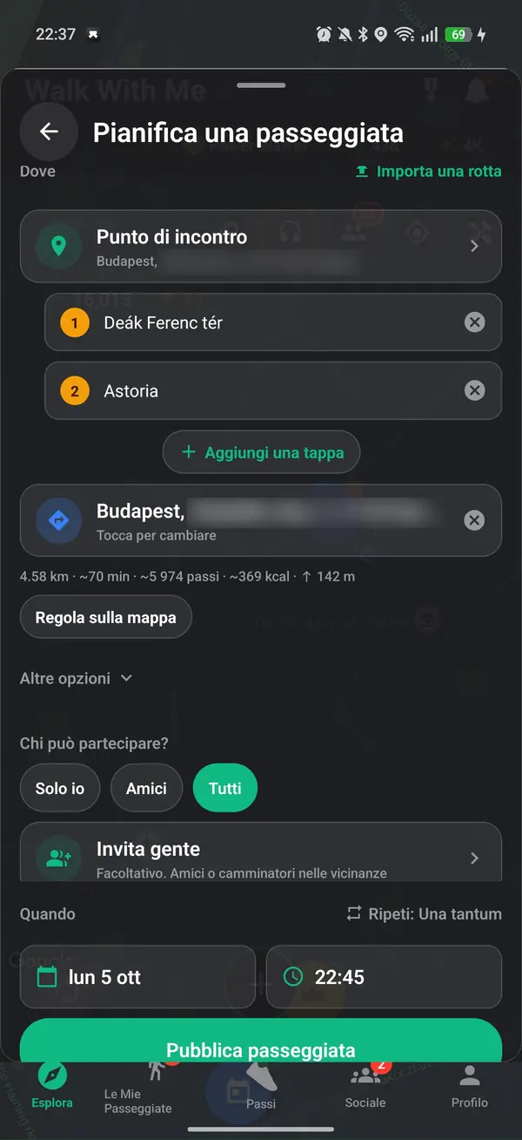The height and width of the screenshot is (1140, 522).
Task: Tap Regola sulla mappa button
Action: (106, 617)
